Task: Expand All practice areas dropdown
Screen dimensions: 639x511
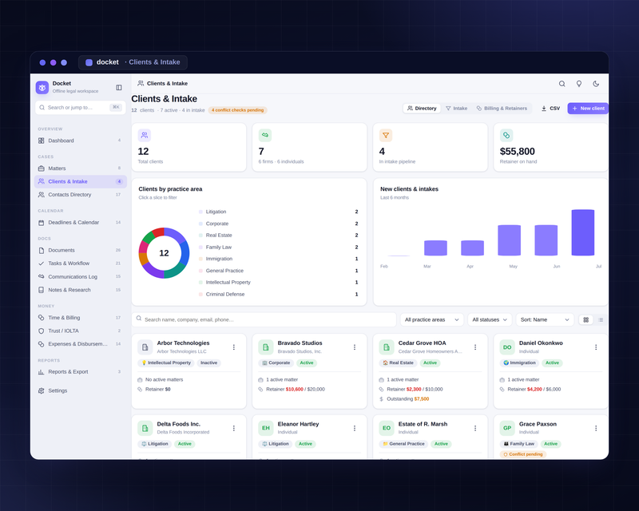Action: (431, 320)
